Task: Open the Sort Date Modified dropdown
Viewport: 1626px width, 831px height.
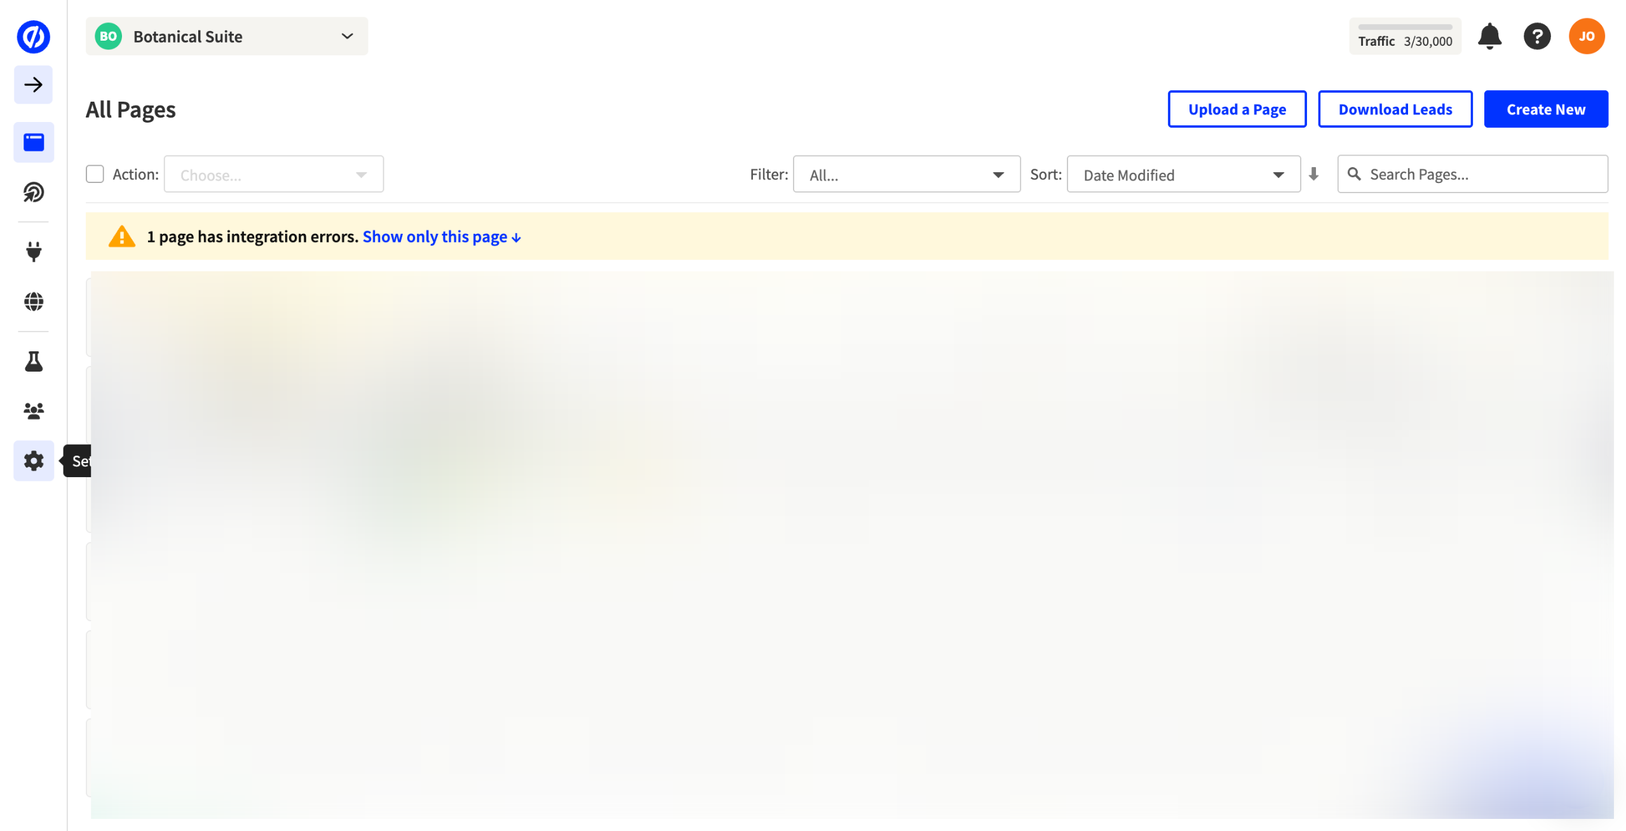Action: [x=1183, y=175]
